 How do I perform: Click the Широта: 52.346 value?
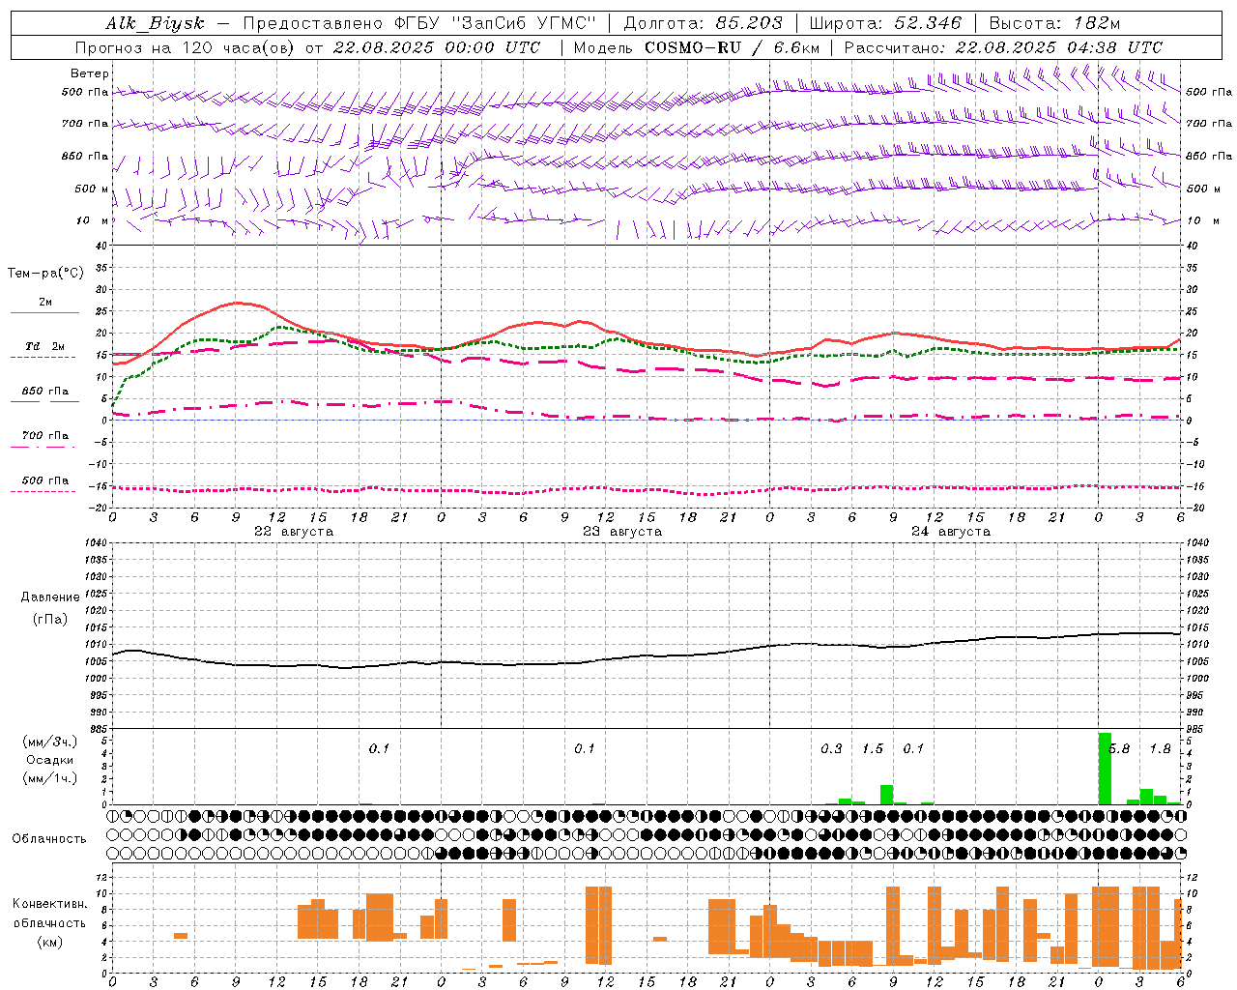885,23
